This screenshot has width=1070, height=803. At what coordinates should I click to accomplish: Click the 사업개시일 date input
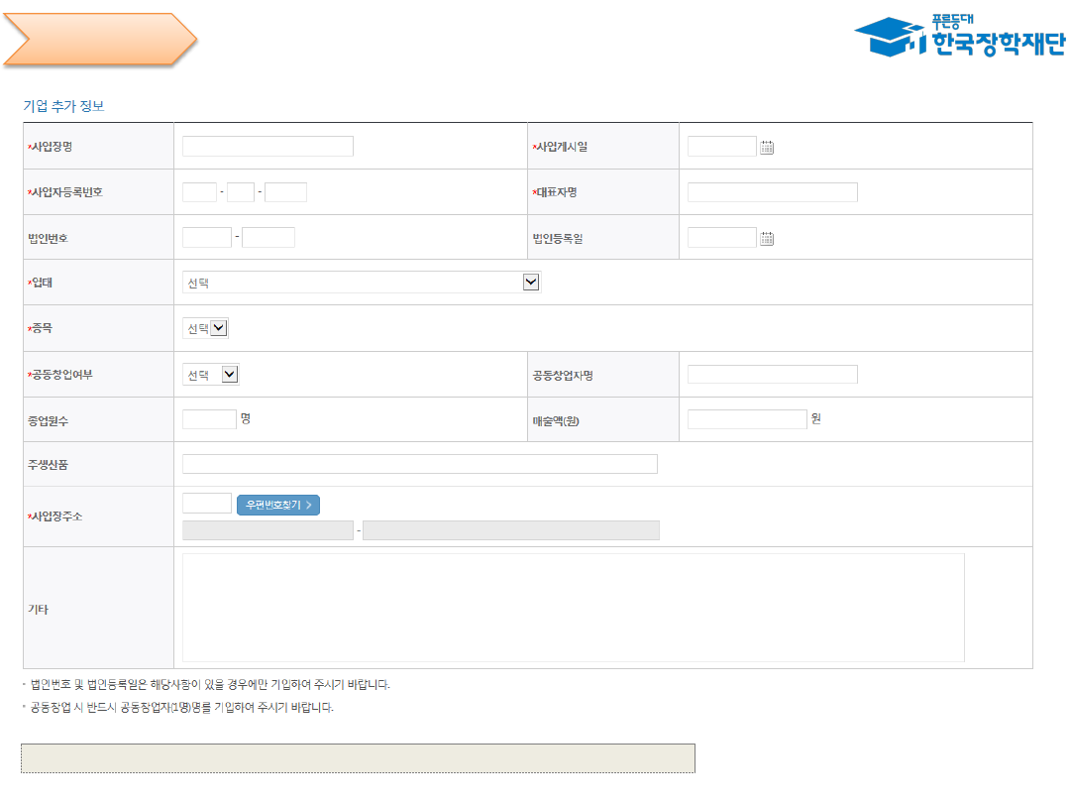tap(721, 147)
